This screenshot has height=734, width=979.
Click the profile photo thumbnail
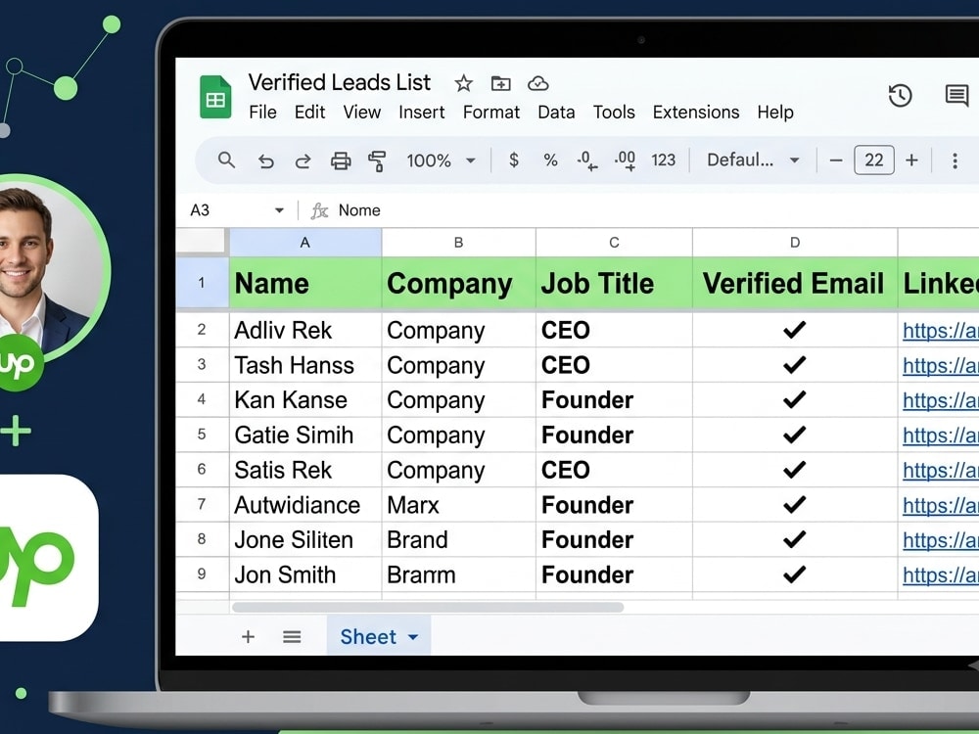44,268
